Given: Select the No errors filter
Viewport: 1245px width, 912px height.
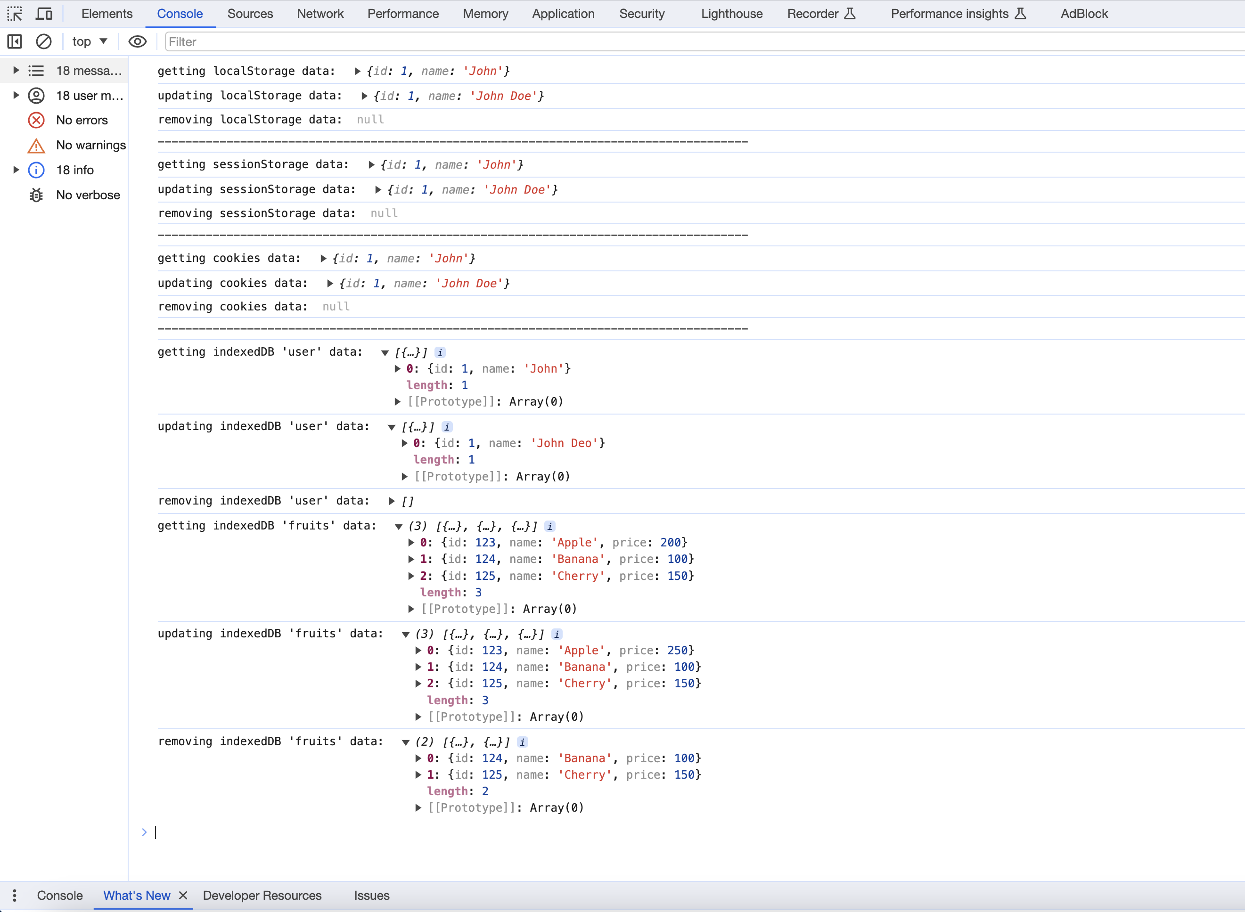Looking at the screenshot, I should tap(81, 120).
